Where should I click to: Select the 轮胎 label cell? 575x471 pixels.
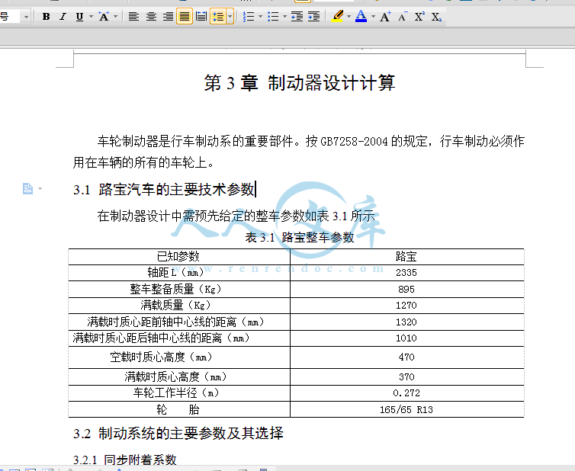179,409
